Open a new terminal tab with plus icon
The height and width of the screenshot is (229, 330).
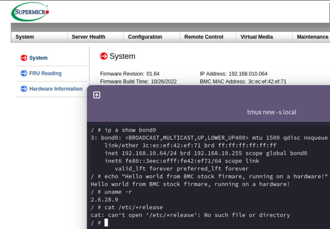[x=97, y=95]
